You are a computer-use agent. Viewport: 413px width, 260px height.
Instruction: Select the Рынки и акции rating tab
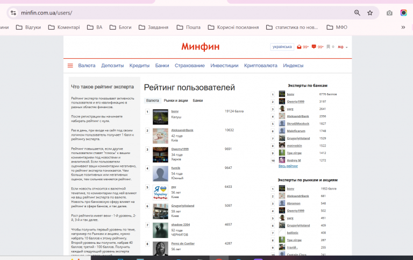pyautogui.click(x=176, y=101)
